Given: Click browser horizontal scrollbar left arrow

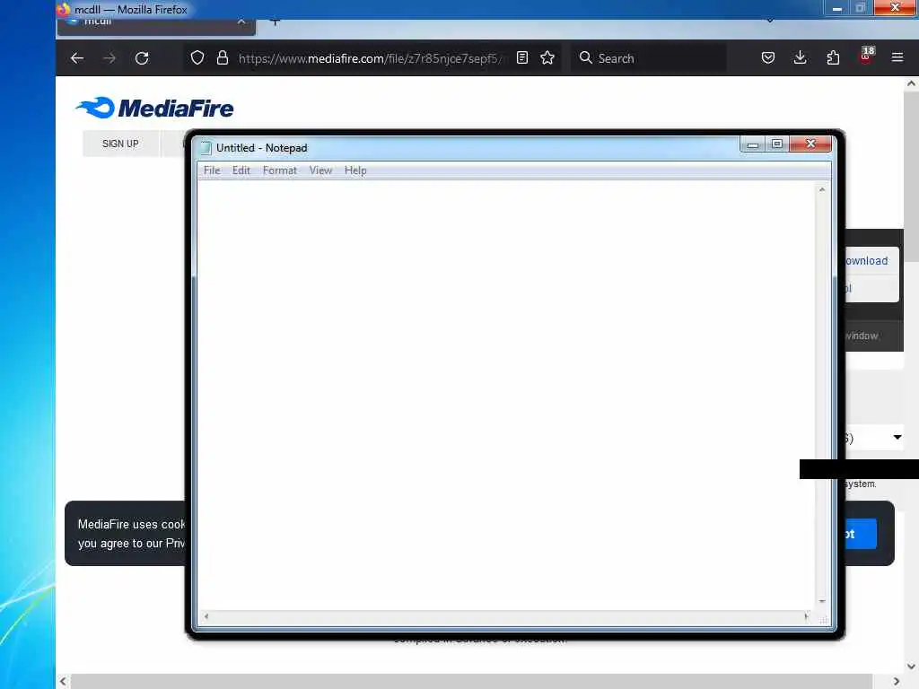Looking at the screenshot, I should [x=64, y=682].
